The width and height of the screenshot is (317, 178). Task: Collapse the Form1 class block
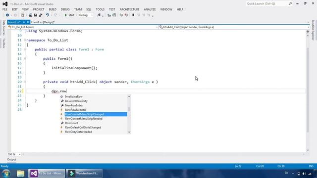pyautogui.click(x=25, y=49)
